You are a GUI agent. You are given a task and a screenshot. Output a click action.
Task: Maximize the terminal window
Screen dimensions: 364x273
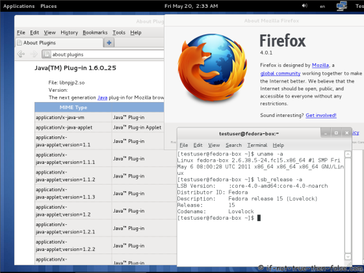[x=336, y=133]
